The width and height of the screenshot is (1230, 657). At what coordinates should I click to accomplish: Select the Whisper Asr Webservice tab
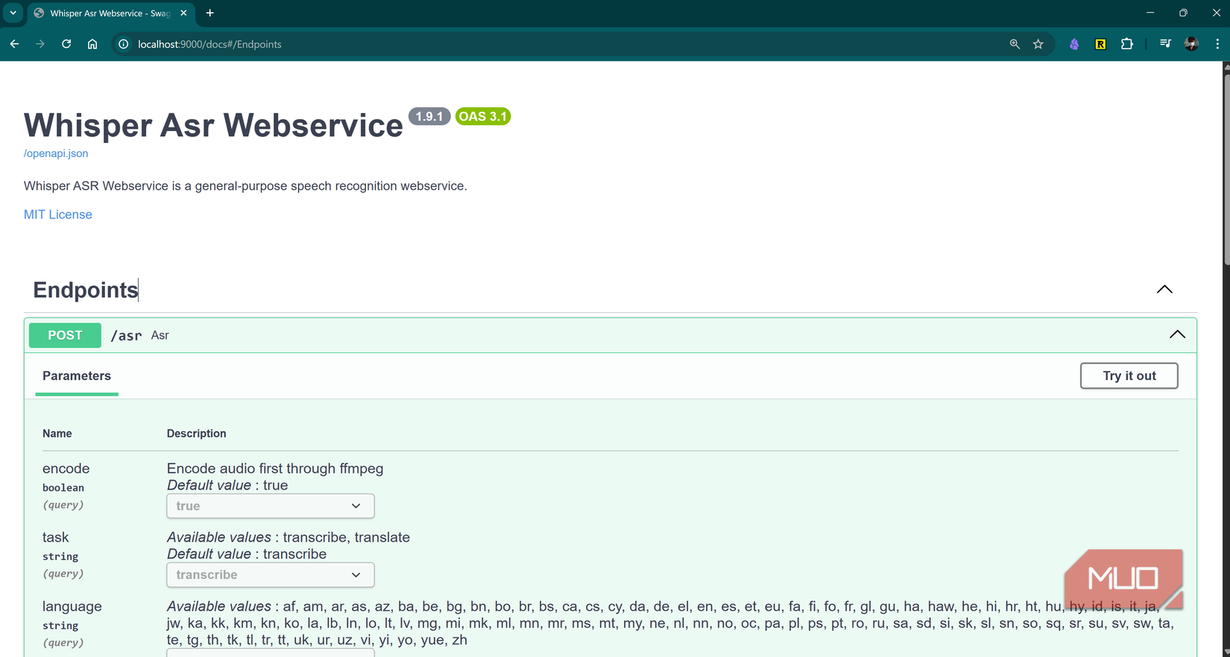110,13
